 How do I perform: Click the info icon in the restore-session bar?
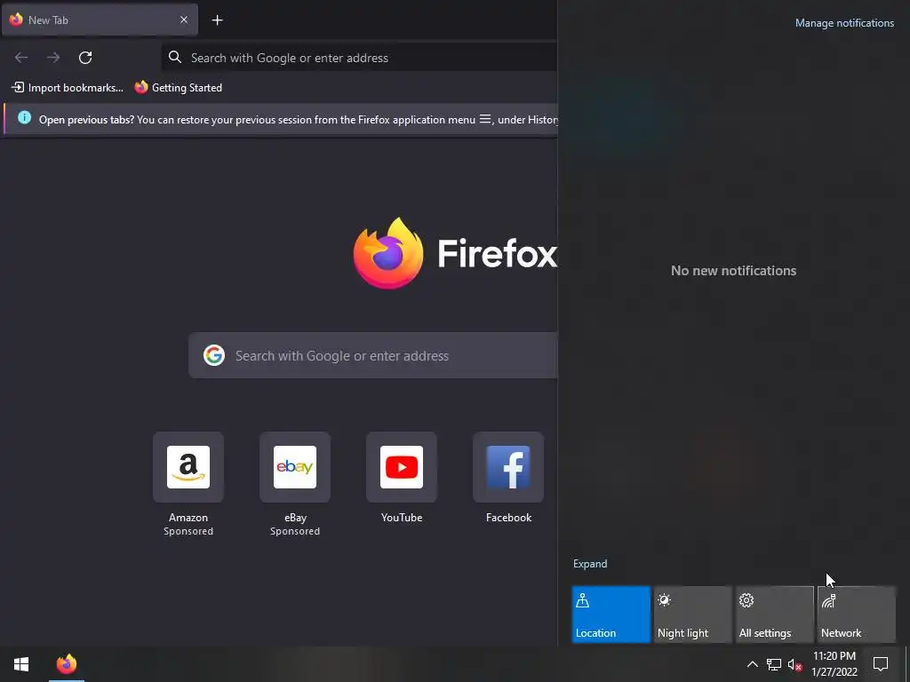(24, 118)
